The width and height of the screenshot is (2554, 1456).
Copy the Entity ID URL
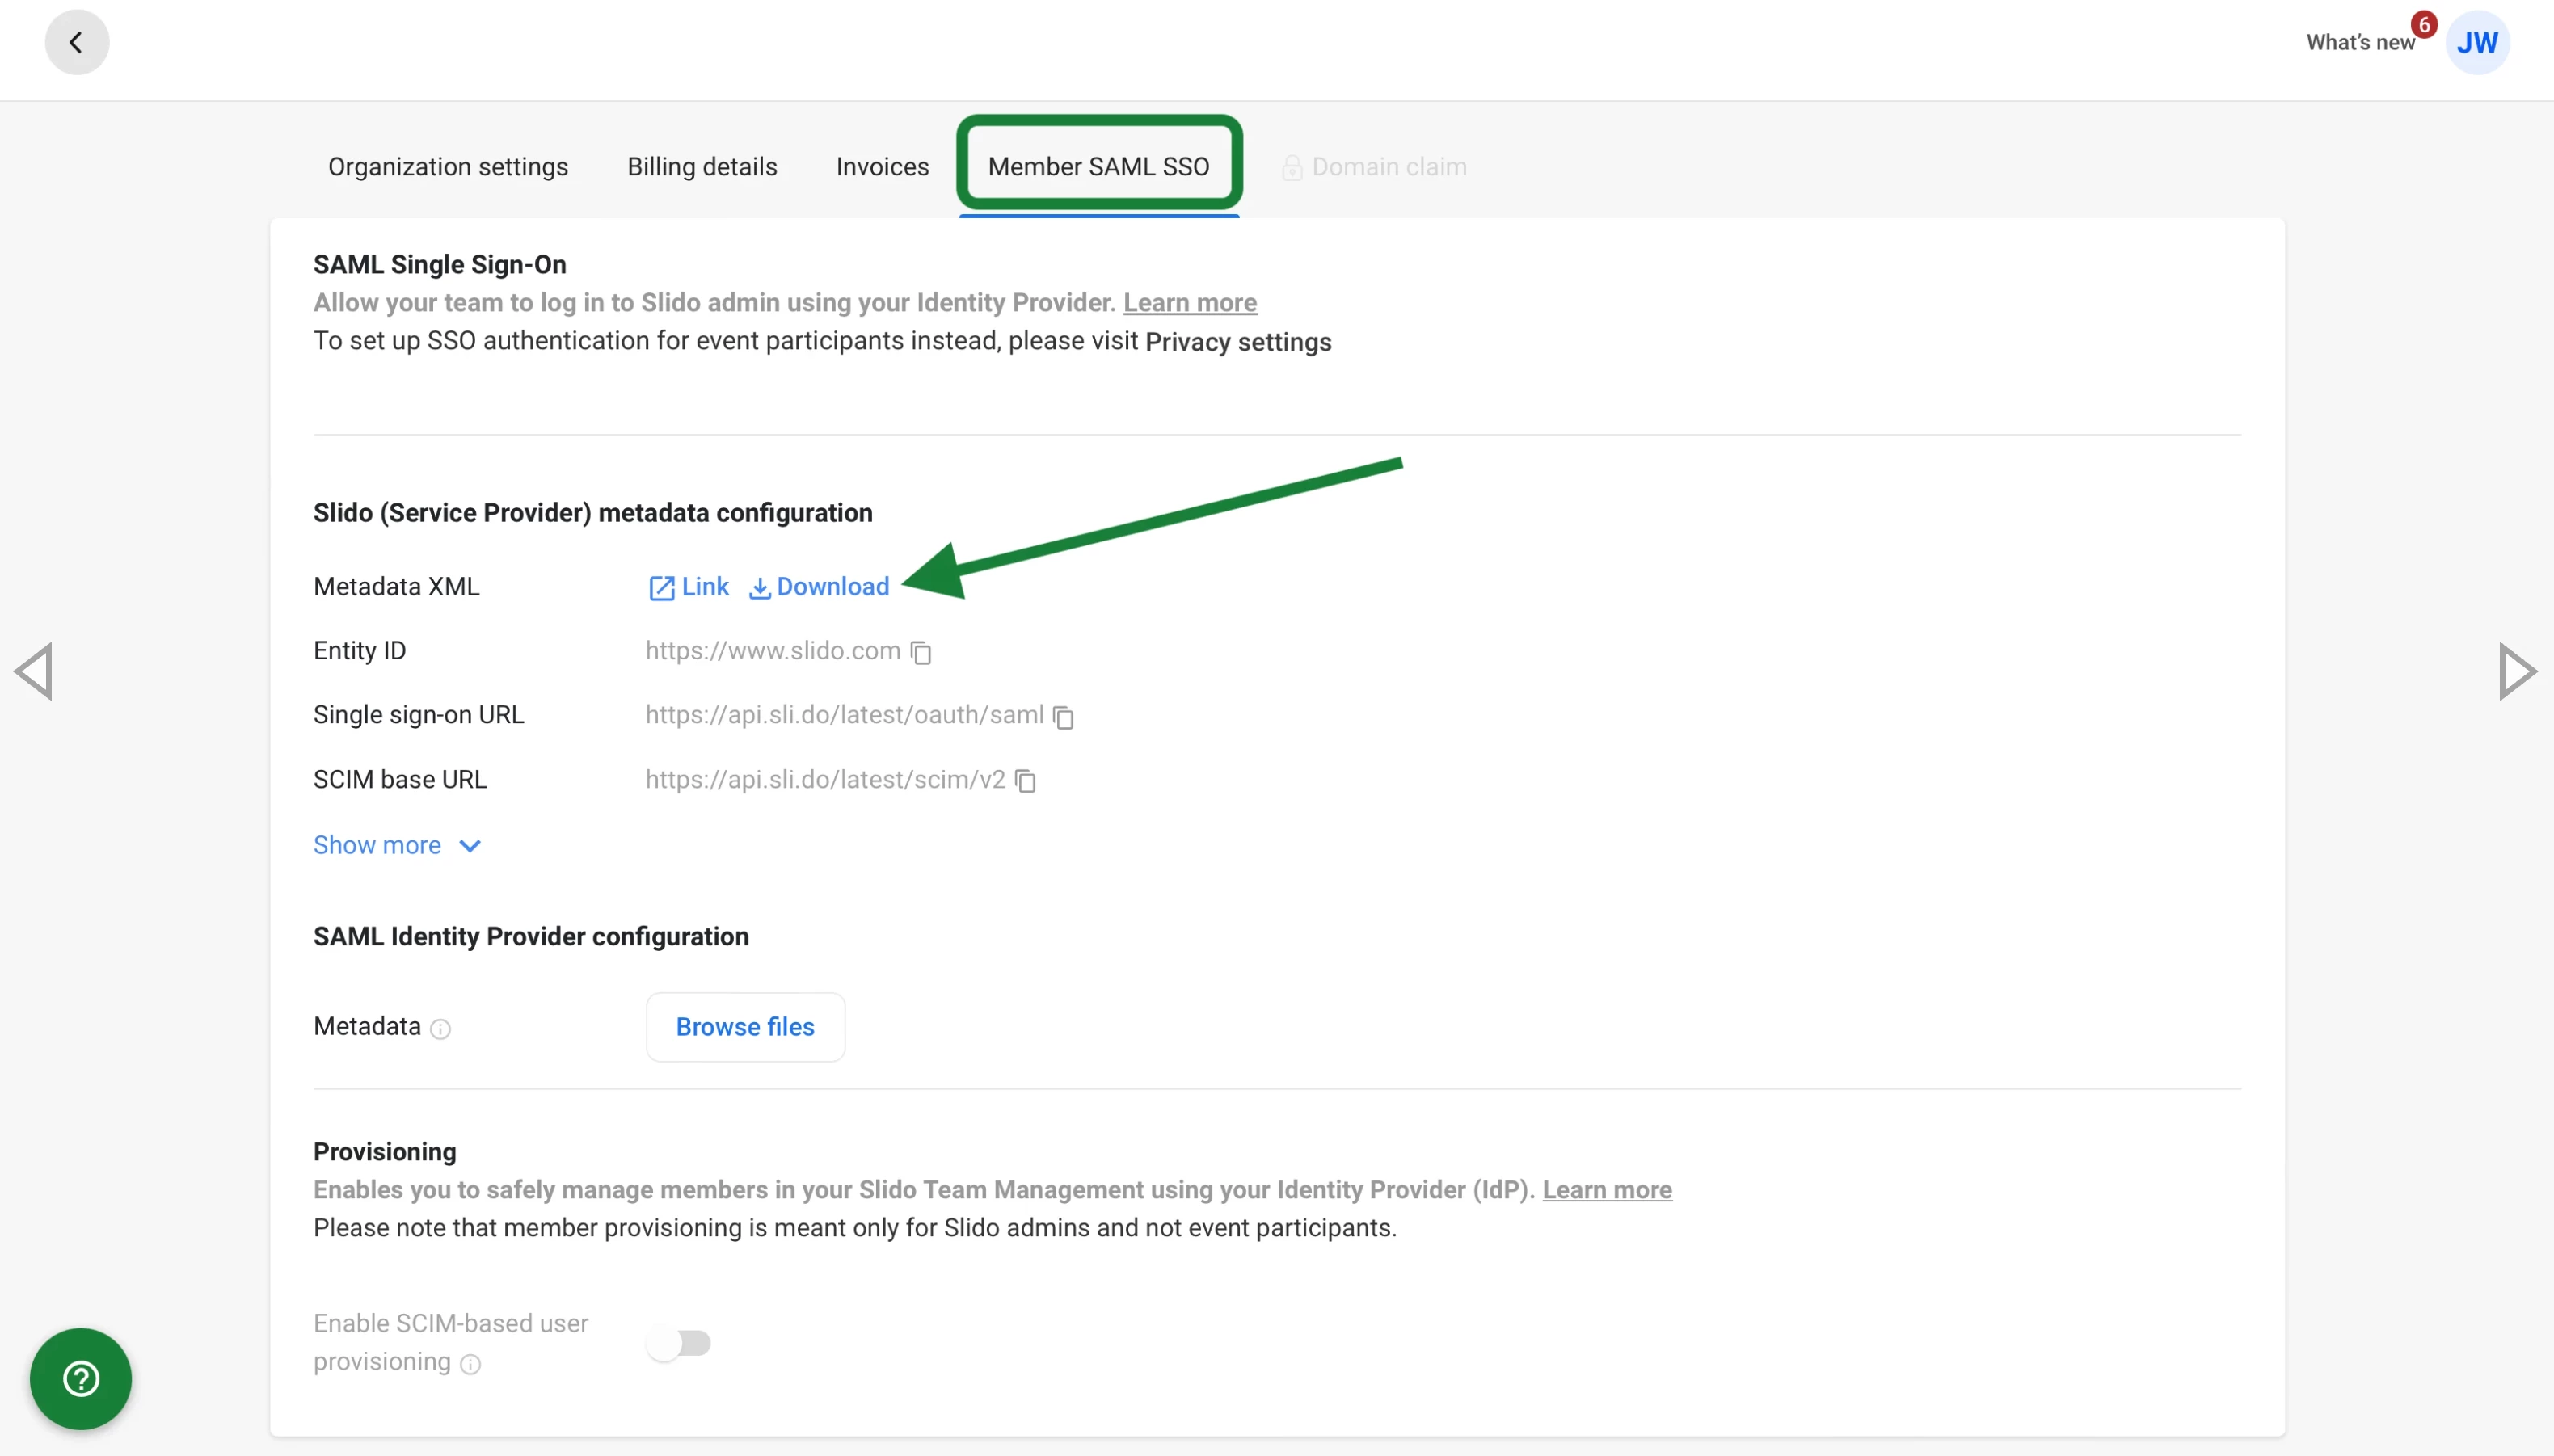coord(921,653)
